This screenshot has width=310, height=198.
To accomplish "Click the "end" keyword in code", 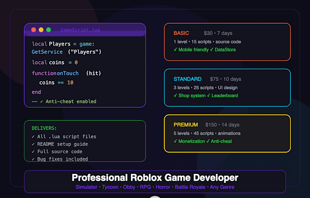I will pyautogui.click(x=36, y=92).
